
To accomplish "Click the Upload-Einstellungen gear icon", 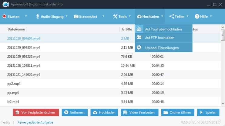I will (139, 48).
